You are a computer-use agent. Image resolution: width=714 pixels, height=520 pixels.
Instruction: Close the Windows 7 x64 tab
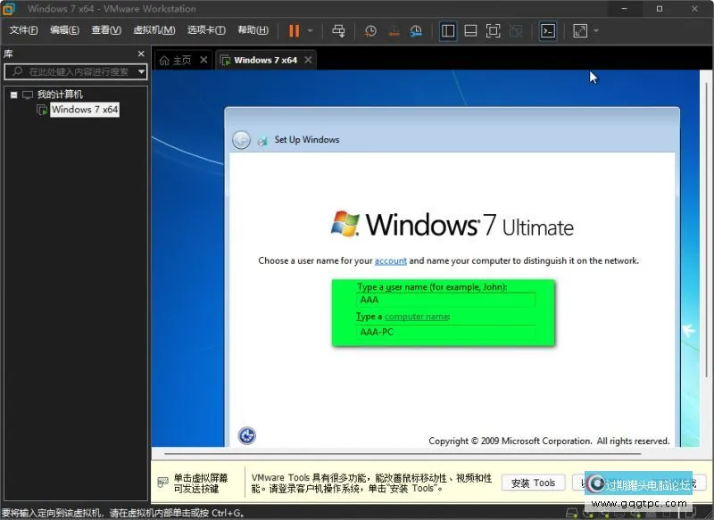[x=308, y=60]
